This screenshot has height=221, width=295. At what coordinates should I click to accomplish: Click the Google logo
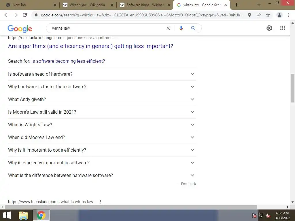click(x=20, y=28)
